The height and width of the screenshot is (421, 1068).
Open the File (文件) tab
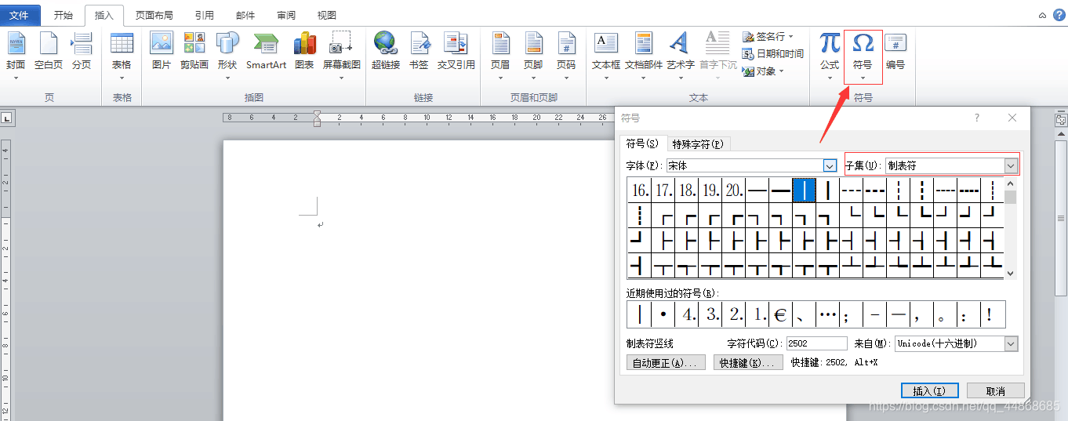(x=19, y=15)
